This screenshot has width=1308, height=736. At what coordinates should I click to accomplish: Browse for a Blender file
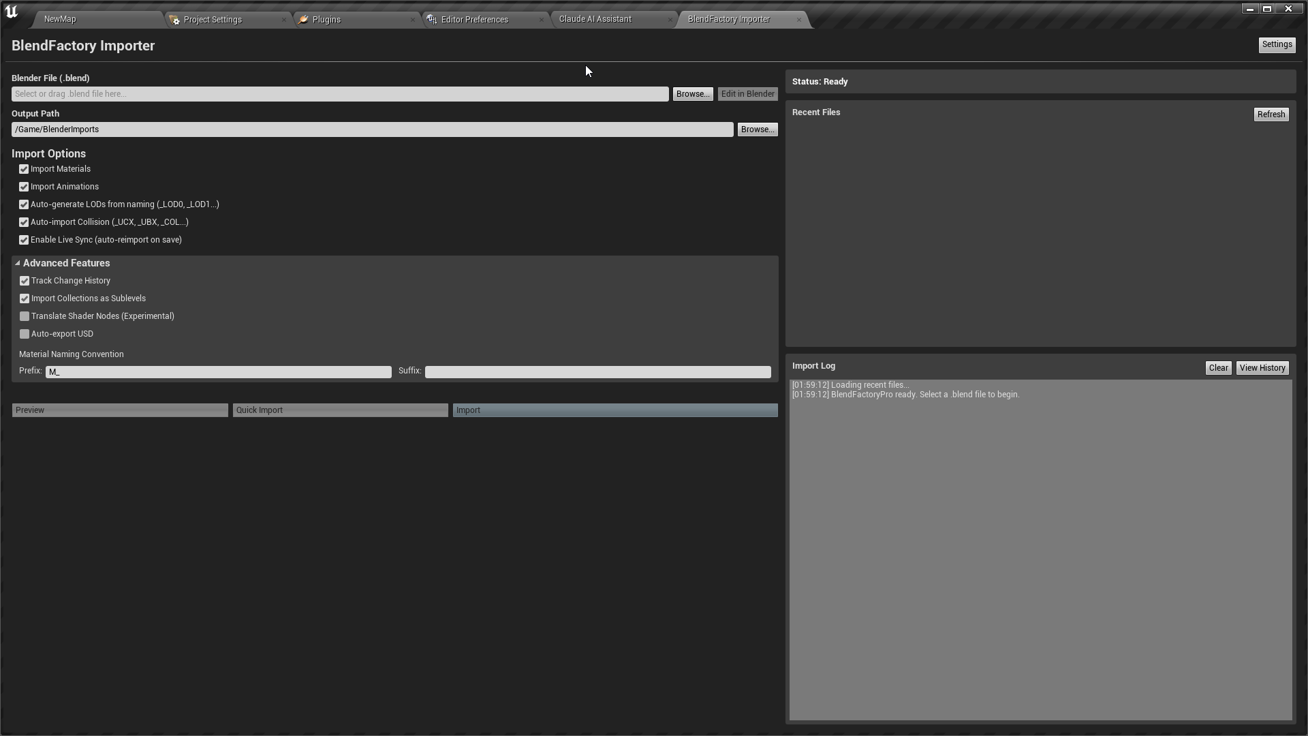click(x=693, y=94)
